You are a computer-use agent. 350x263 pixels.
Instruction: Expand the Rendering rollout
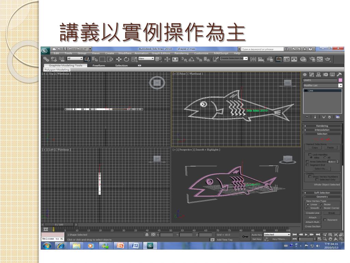tap(322, 126)
